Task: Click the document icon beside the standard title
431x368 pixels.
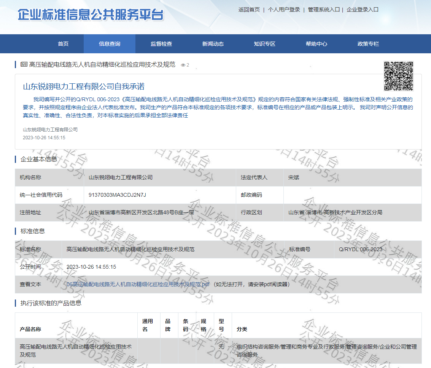Action: tap(24, 64)
